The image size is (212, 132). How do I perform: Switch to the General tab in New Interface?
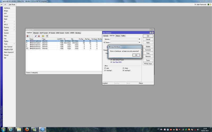tap(105, 36)
